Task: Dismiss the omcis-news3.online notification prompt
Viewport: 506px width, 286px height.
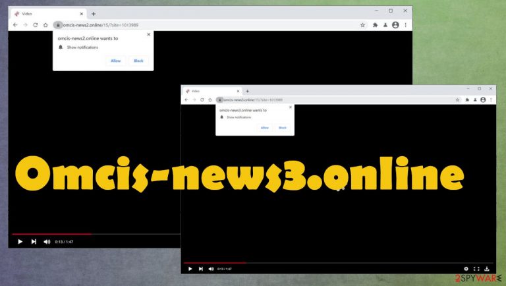Action: click(x=290, y=107)
